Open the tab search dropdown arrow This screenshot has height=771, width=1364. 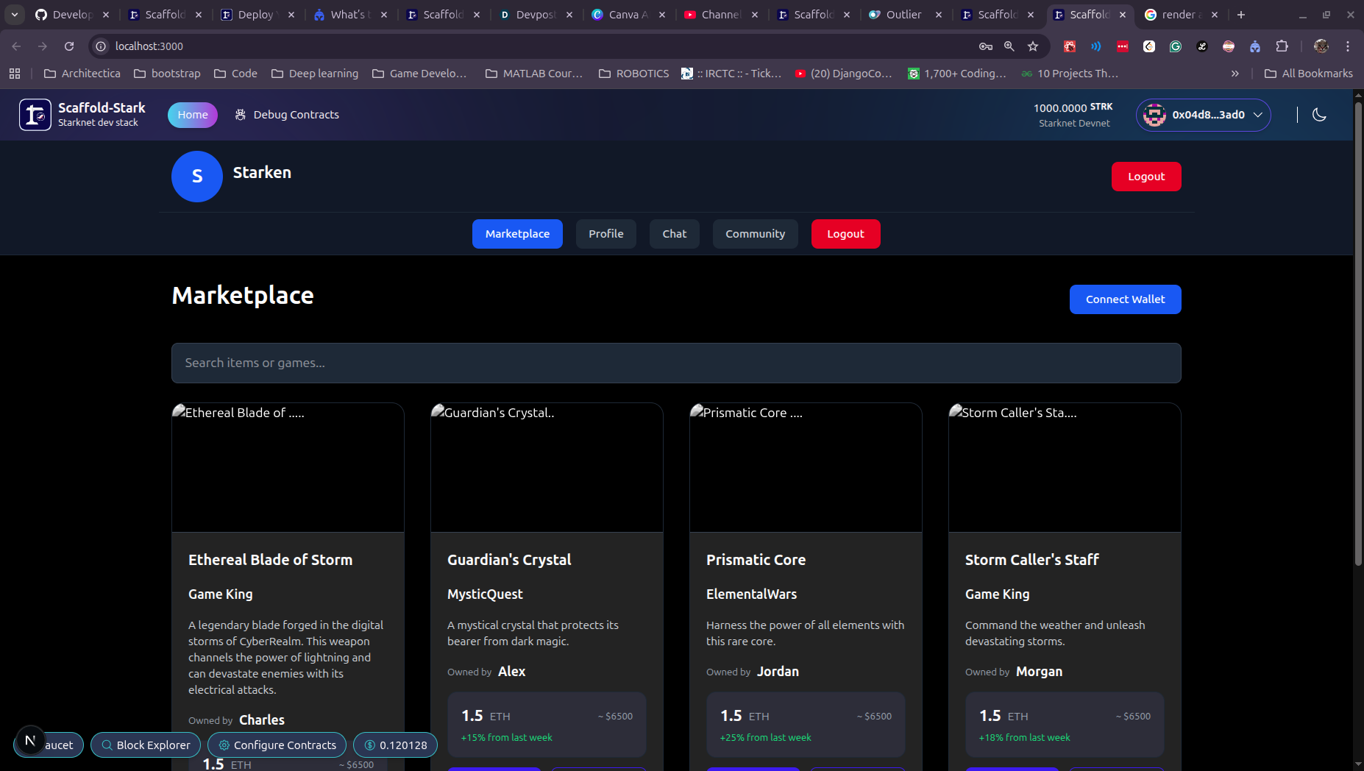(x=15, y=15)
